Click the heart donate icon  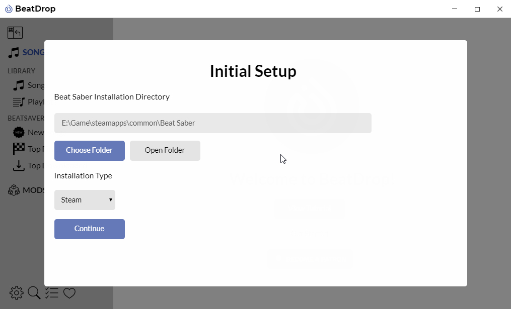pos(69,293)
